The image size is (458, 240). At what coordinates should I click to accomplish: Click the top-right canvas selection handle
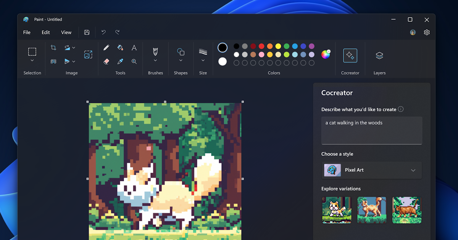point(243,102)
